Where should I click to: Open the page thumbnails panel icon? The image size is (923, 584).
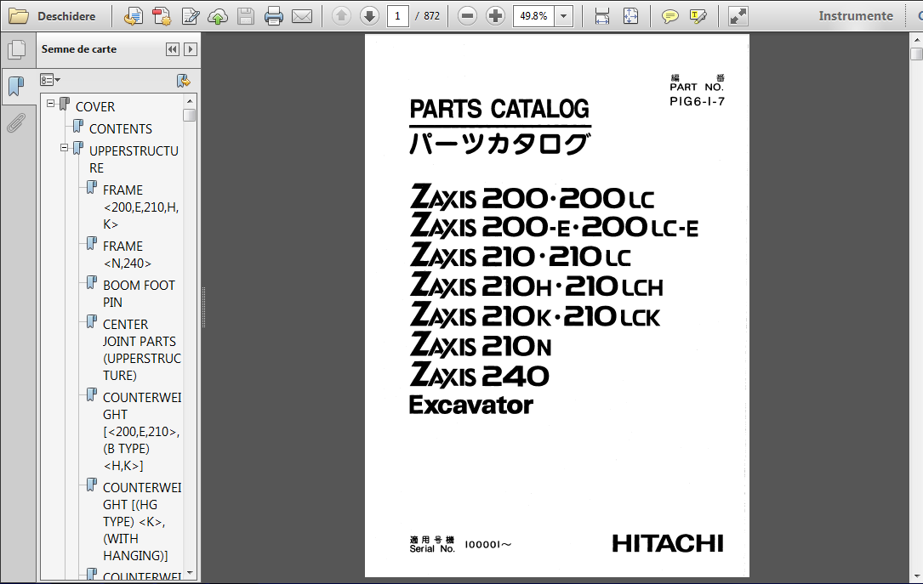pos(17,49)
